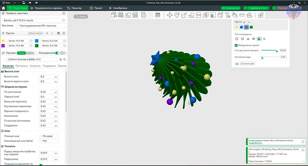Click the Auto-orient toolbar icon

(x=128, y=15)
